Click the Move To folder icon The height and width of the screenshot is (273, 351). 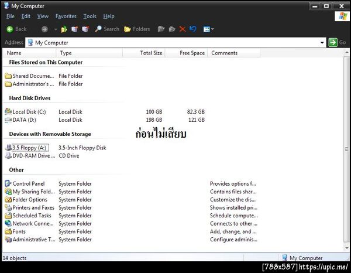point(161,29)
